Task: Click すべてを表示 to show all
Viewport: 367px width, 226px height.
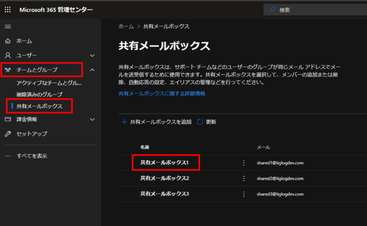Action: [32, 156]
